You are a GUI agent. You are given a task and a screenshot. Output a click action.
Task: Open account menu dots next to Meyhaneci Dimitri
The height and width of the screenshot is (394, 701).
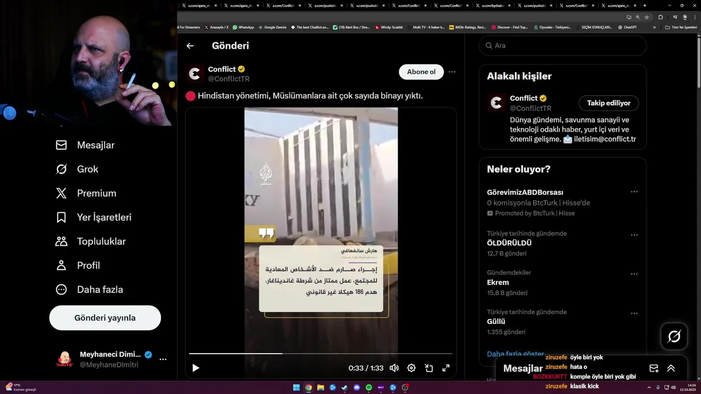click(163, 360)
